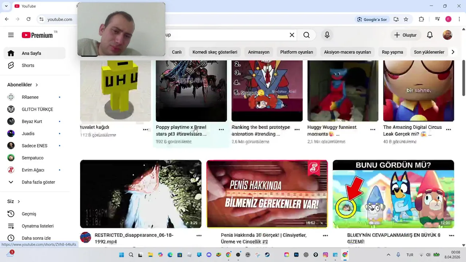Image resolution: width=466 pixels, height=262 pixels.
Task: Click the channel avatar beside RESTRICTED_disappearance title
Action: 86,238
